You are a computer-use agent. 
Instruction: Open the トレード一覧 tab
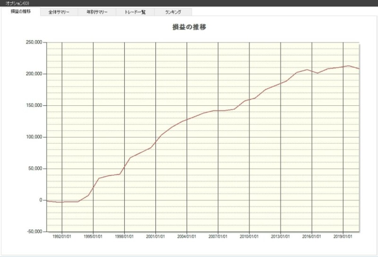click(135, 12)
